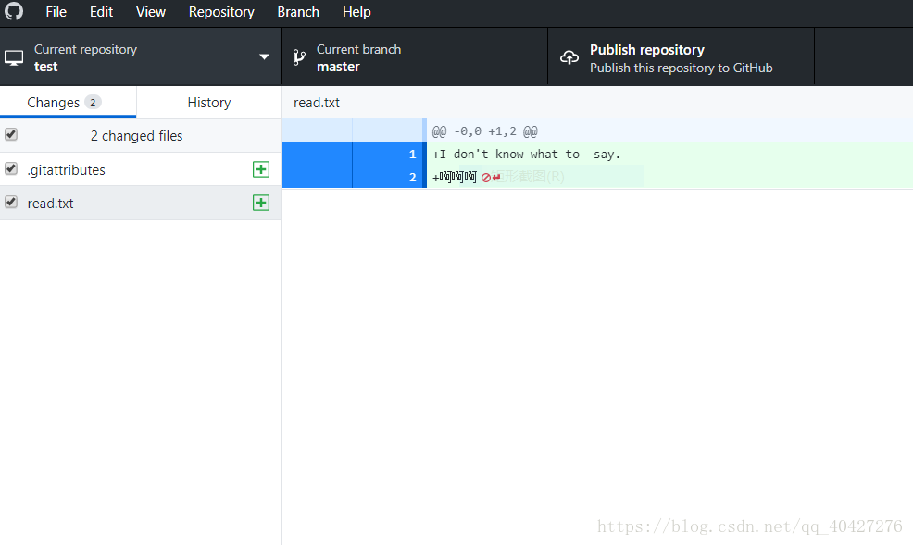Click the read.txt diff header filename
The width and height of the screenshot is (913, 545).
coord(316,103)
